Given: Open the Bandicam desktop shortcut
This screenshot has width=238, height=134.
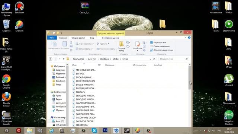Looking at the screenshot, I should 19,7.
